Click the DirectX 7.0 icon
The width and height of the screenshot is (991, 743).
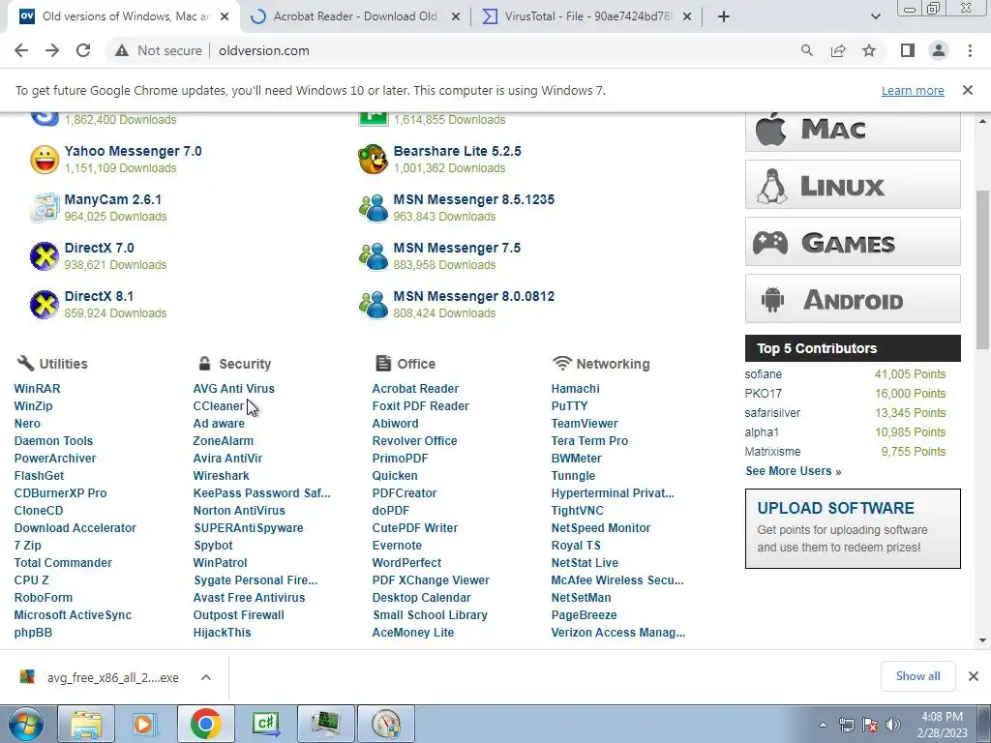click(45, 255)
